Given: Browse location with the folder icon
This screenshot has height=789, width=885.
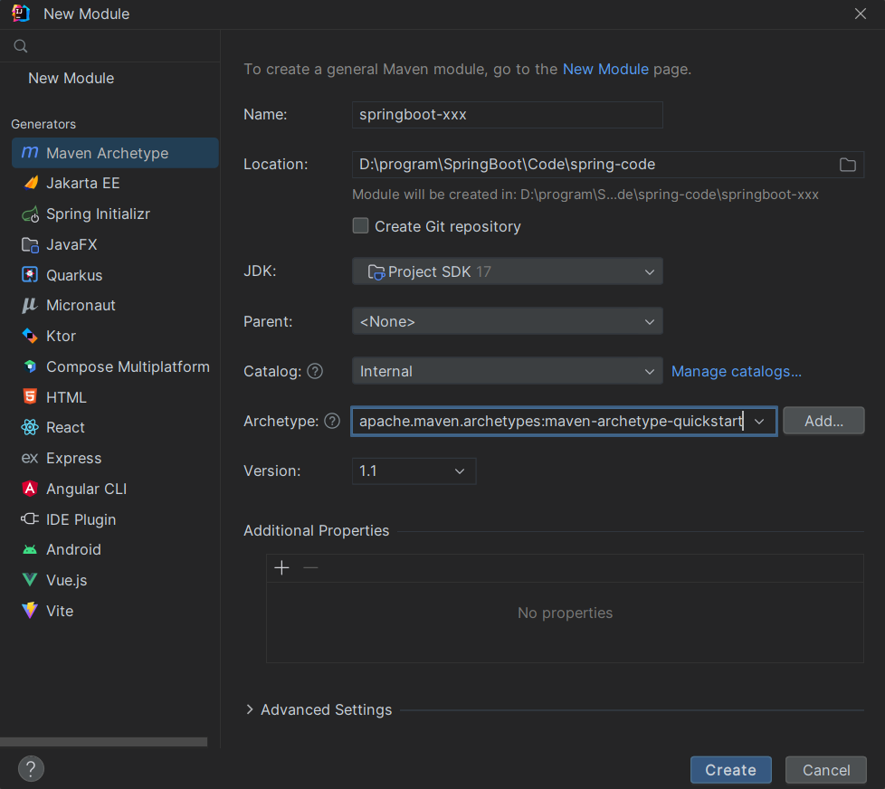Looking at the screenshot, I should [847, 165].
